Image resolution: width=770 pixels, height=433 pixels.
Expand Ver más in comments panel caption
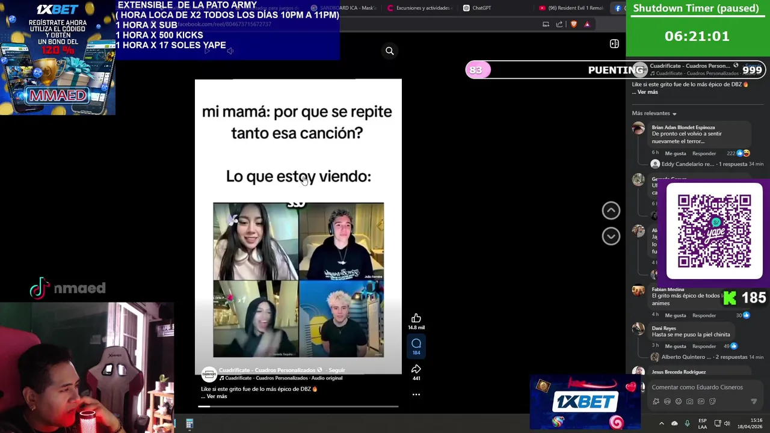(x=647, y=92)
